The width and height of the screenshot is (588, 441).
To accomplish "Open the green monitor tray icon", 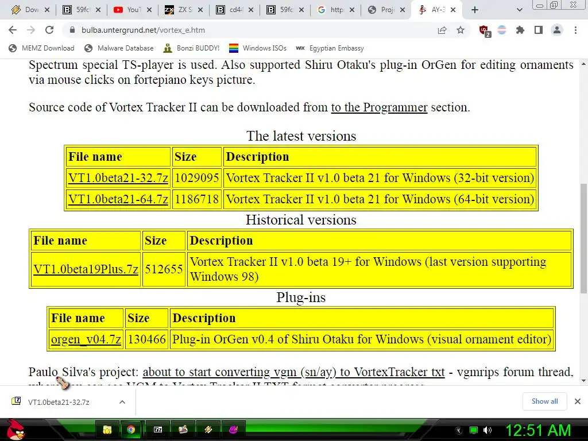I will (x=474, y=430).
